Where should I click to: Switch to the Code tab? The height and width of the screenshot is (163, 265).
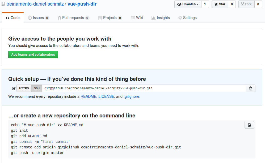pyautogui.click(x=13, y=18)
